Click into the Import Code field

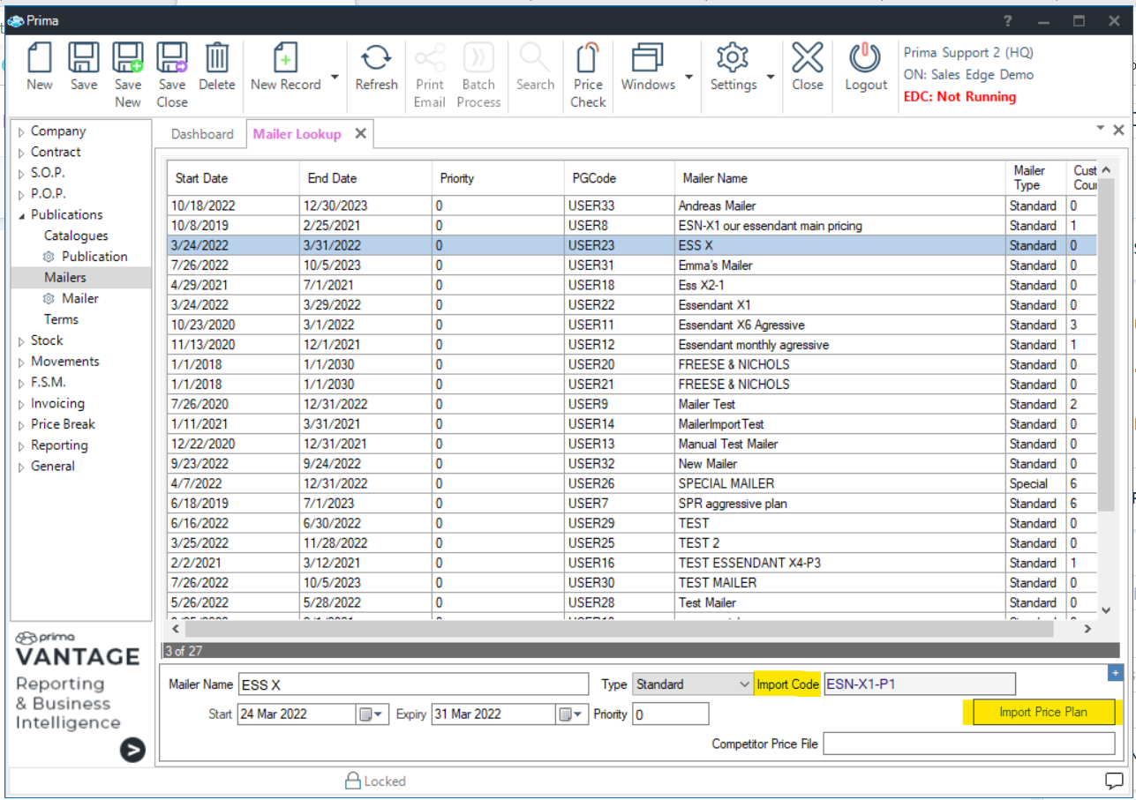[x=919, y=684]
